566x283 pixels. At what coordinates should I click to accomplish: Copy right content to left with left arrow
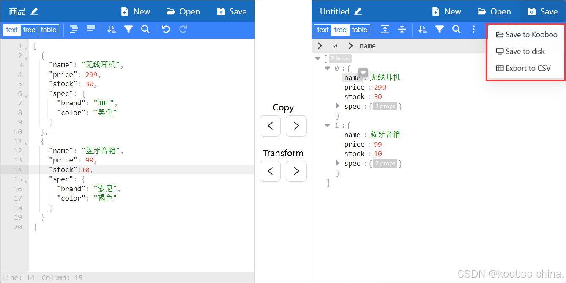(270, 126)
